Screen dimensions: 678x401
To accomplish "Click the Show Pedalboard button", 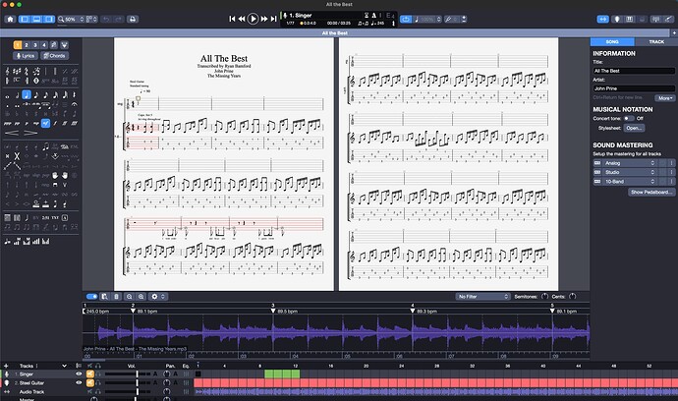I will pos(650,192).
